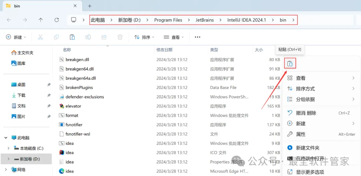Click 此电脑 in the address bar
The image size is (361, 176).
click(x=98, y=20)
